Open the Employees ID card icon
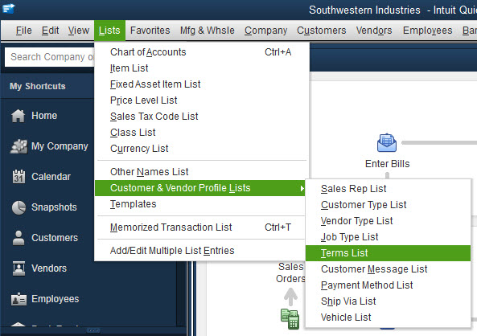The height and width of the screenshot is (336, 477). 19,299
